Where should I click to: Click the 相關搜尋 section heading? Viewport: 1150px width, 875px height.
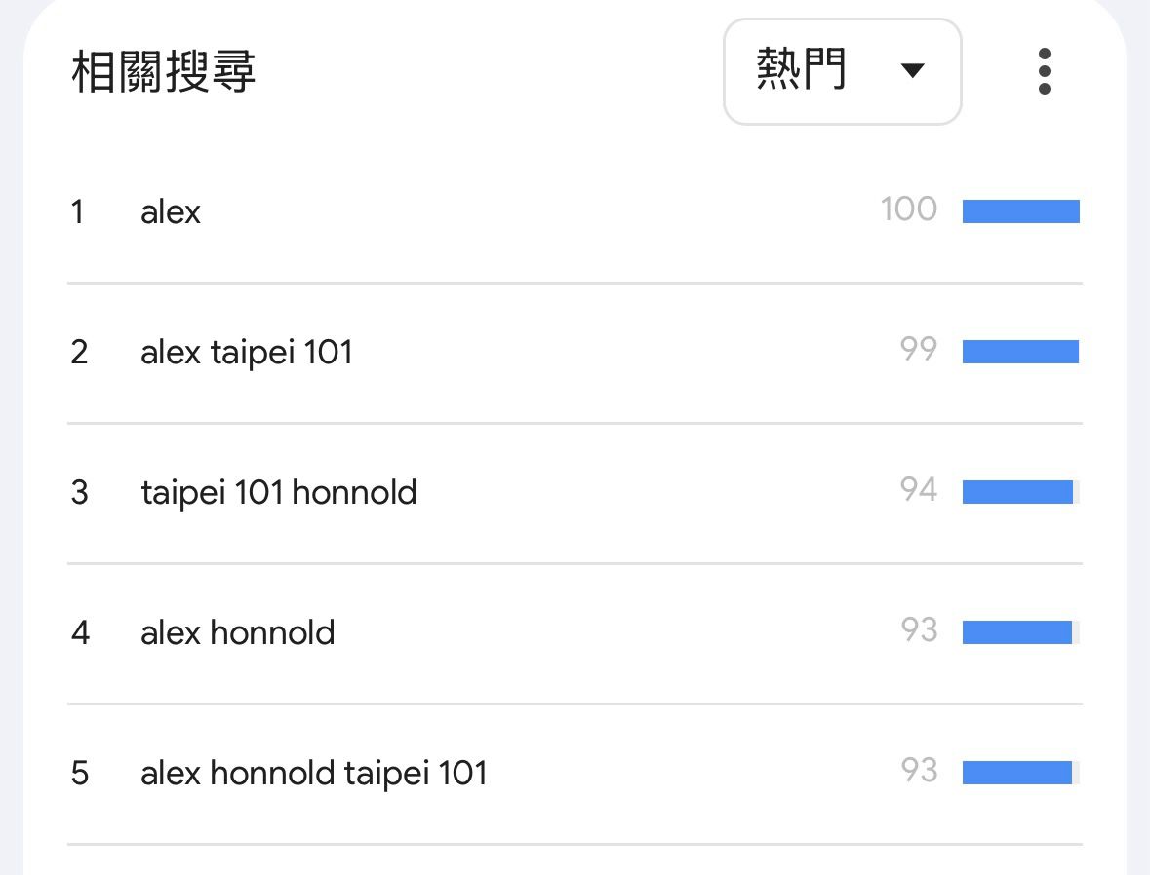tap(164, 73)
